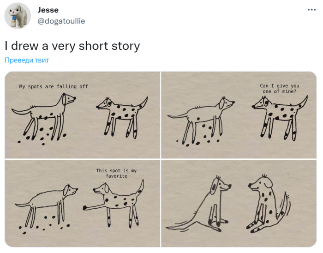Open the three-dot more options menu
This screenshot has height=253, width=323.
point(311,10)
